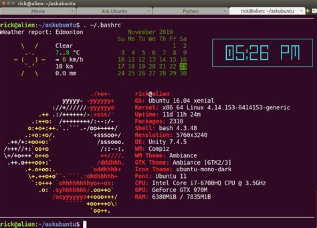Viewport: 317px width, 228px height.
Task: Click the '6 km/h' wind speed text
Action: coord(73,59)
